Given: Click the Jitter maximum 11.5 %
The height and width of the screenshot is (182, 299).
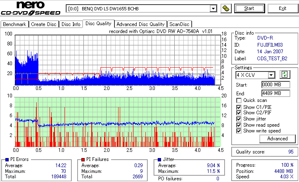Looking at the screenshot, I should (214, 171).
